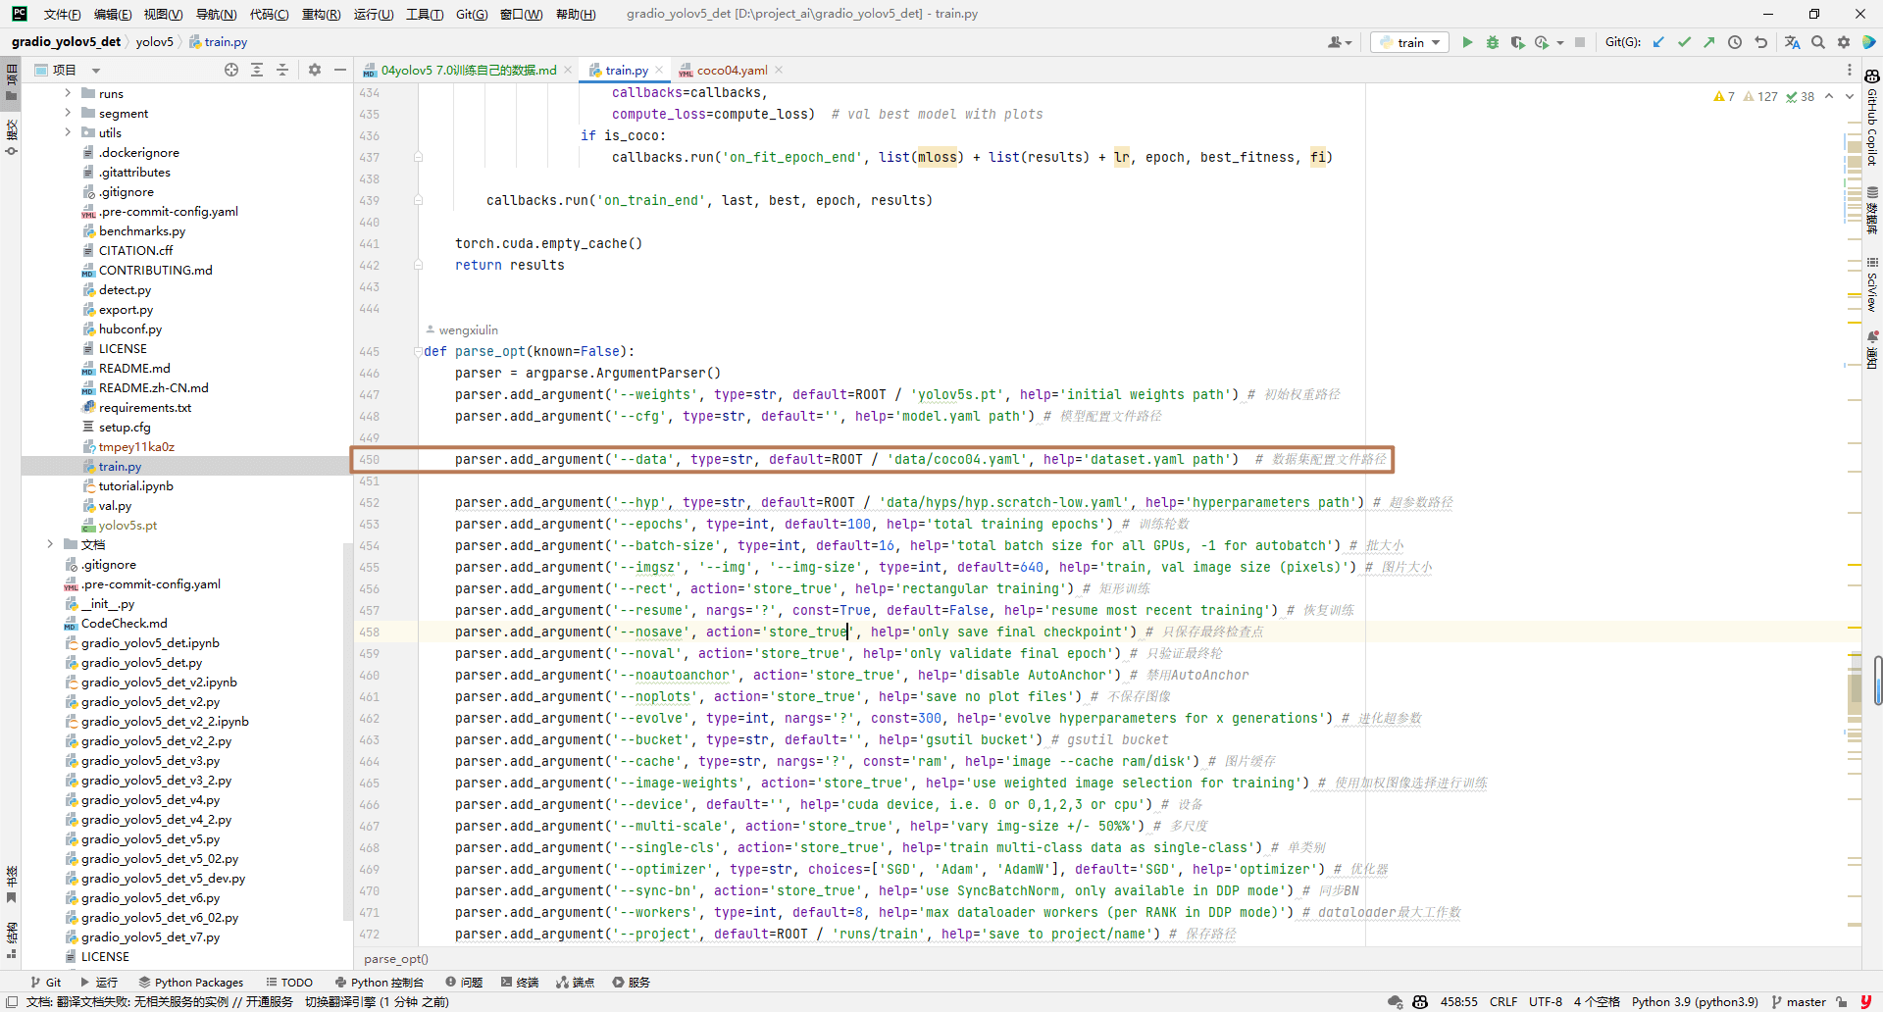Push commits with green arrow icon

(x=1709, y=42)
